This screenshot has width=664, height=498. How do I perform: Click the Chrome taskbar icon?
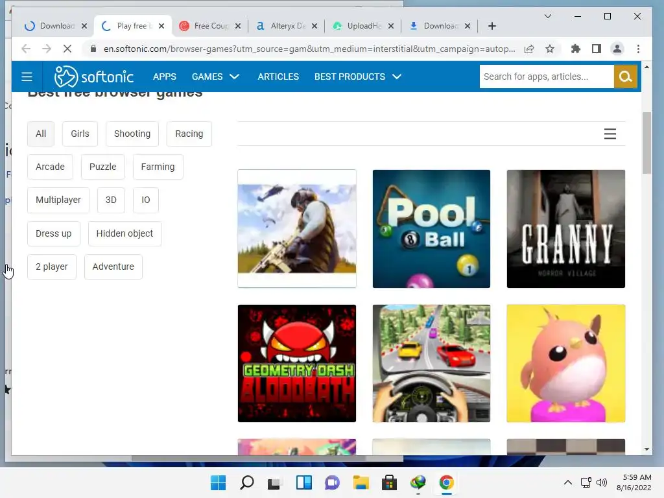point(446,482)
